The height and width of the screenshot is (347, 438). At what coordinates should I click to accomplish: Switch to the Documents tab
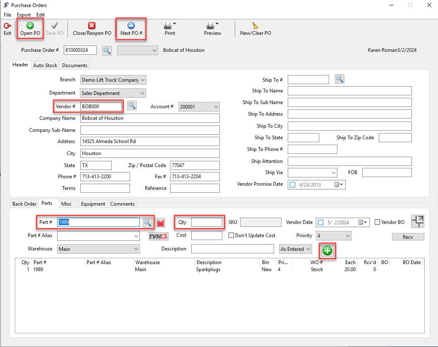pos(75,66)
